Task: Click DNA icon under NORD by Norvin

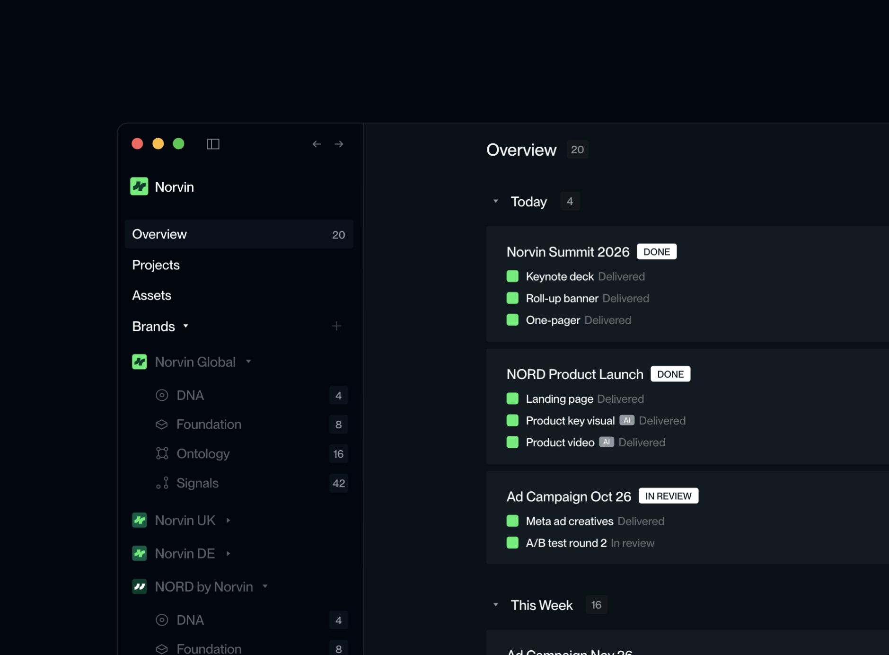Action: click(162, 620)
